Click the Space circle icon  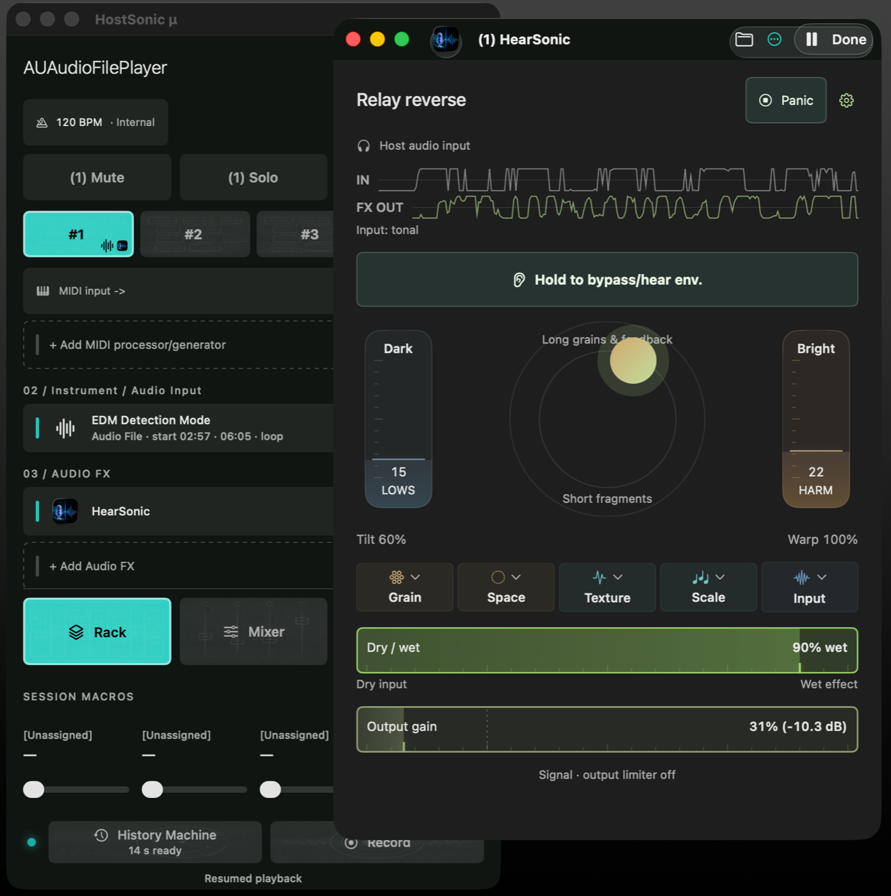(498, 577)
